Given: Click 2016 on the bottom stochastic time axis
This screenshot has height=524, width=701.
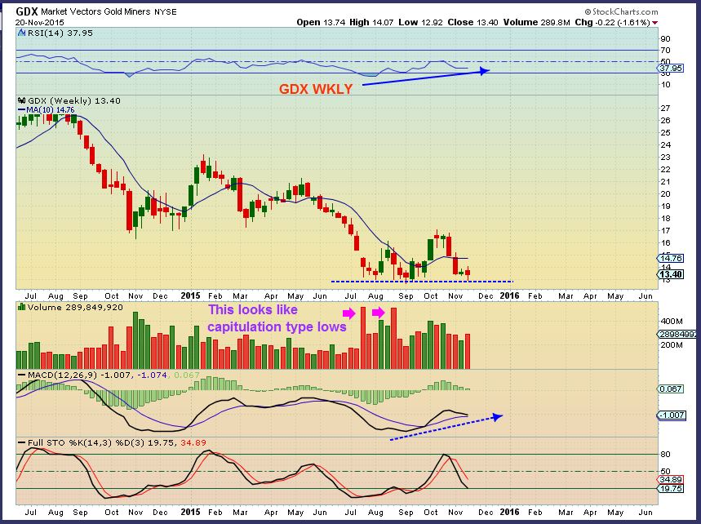Looking at the screenshot, I should click(509, 512).
